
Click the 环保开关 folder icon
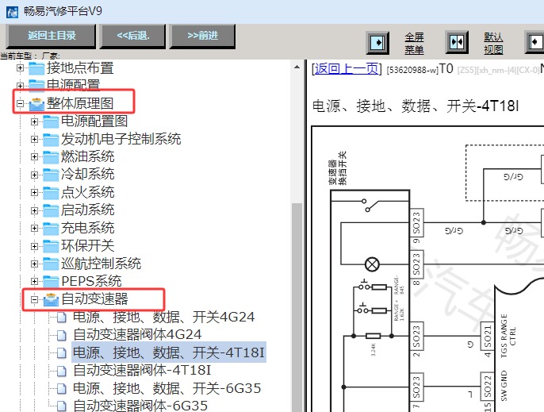pyautogui.click(x=51, y=246)
